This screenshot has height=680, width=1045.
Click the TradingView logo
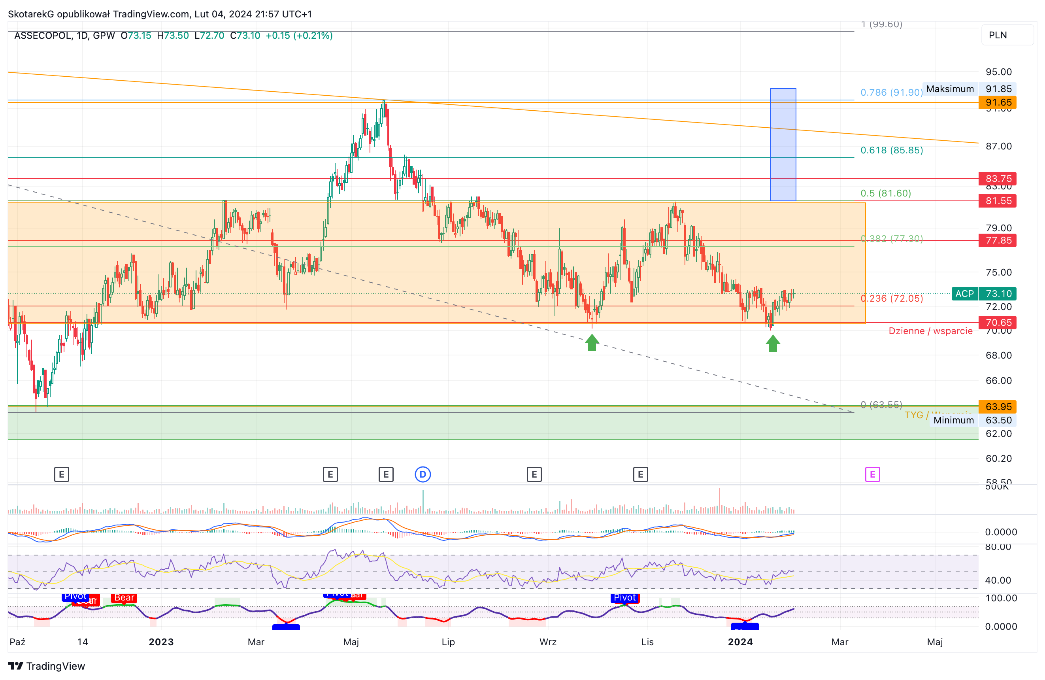(47, 666)
